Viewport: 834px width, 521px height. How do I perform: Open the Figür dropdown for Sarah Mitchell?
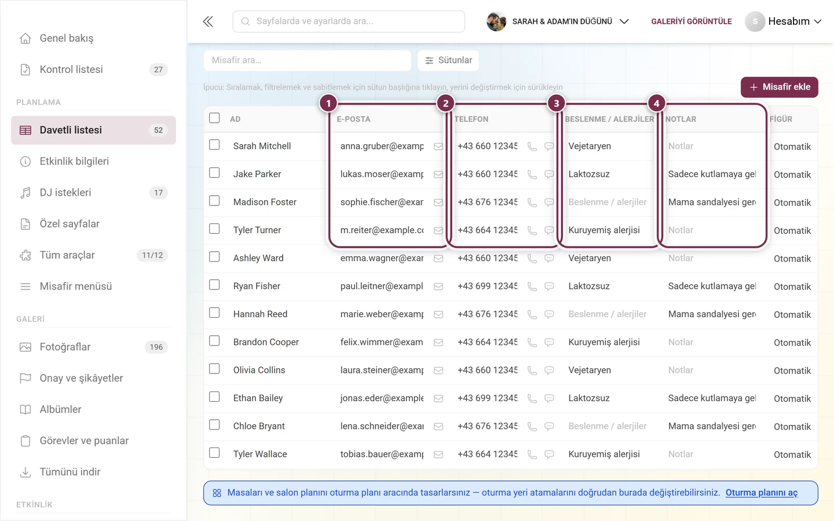click(792, 146)
